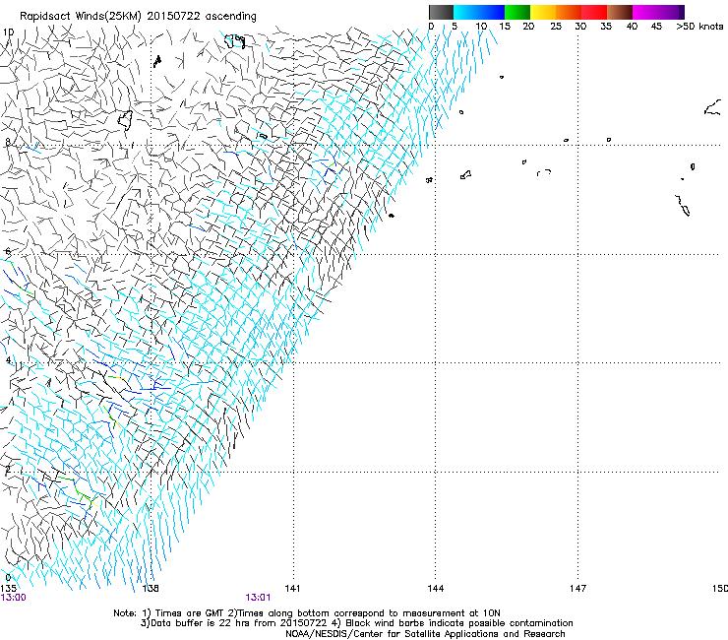Click latitude label 8 on the left axis
The height and width of the screenshot is (640, 728).
(8, 142)
